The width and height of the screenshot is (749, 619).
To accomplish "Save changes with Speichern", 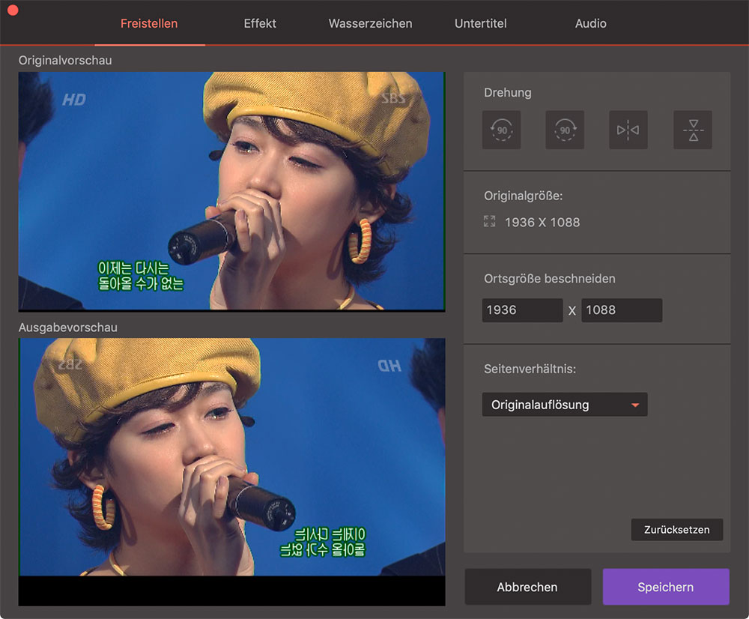I will (666, 587).
